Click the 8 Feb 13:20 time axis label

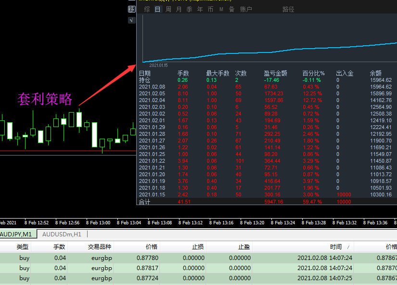(252, 223)
